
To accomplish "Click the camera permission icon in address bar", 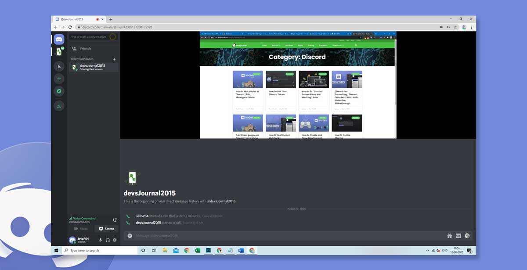I will click(441, 27).
